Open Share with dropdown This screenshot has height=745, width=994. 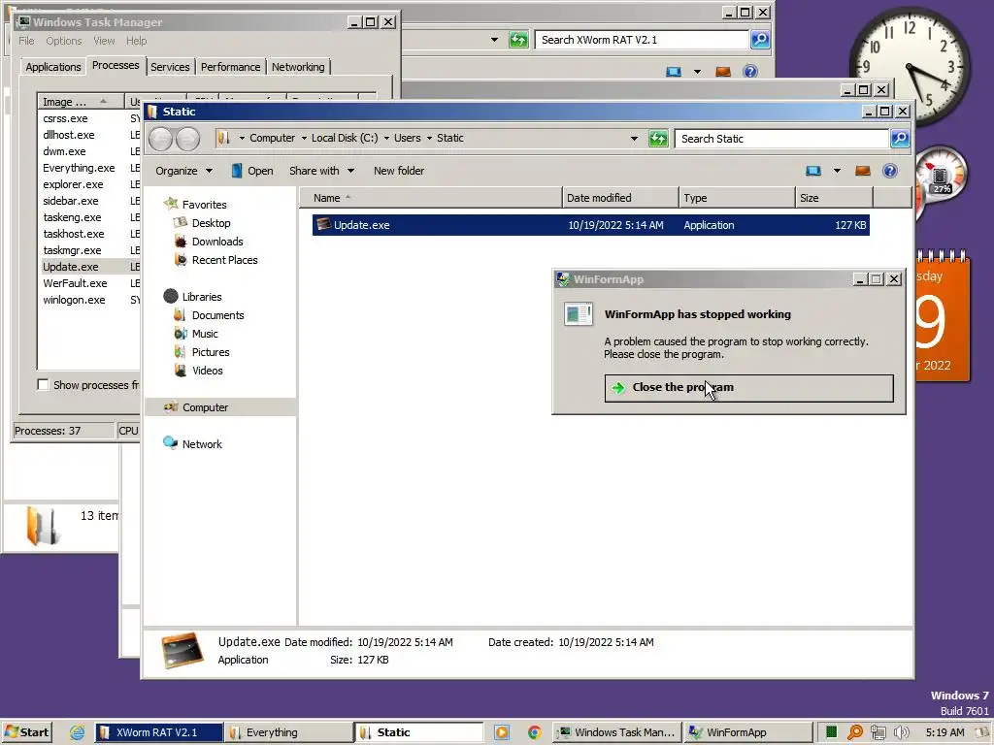tap(321, 171)
